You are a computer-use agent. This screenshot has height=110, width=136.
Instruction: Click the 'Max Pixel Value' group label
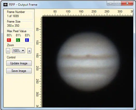pyautogui.click(x=17, y=31)
